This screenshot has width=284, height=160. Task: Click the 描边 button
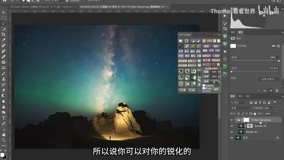pyautogui.click(x=206, y=46)
